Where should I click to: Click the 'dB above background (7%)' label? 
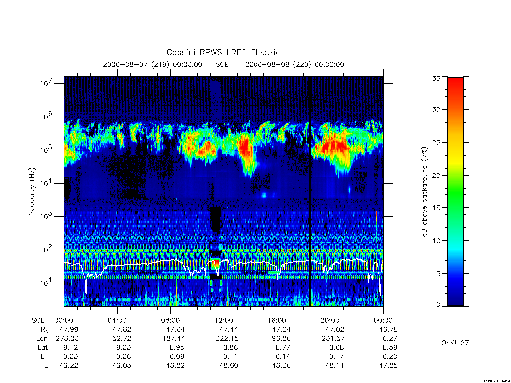coord(424,192)
